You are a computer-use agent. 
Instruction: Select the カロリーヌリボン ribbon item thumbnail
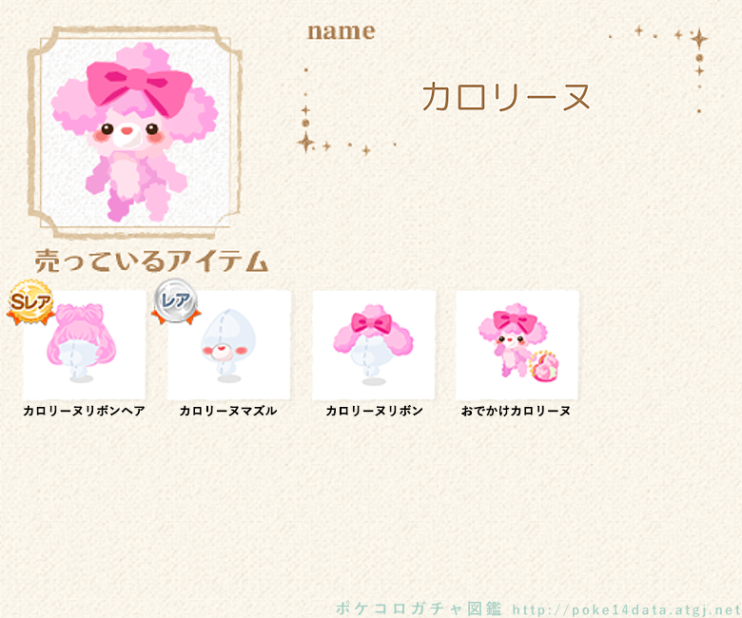click(x=374, y=345)
